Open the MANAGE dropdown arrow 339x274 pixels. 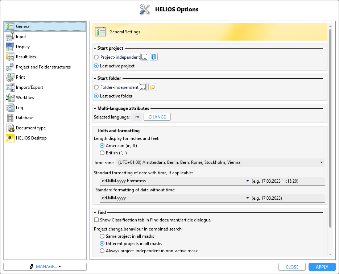pyautogui.click(x=60, y=267)
